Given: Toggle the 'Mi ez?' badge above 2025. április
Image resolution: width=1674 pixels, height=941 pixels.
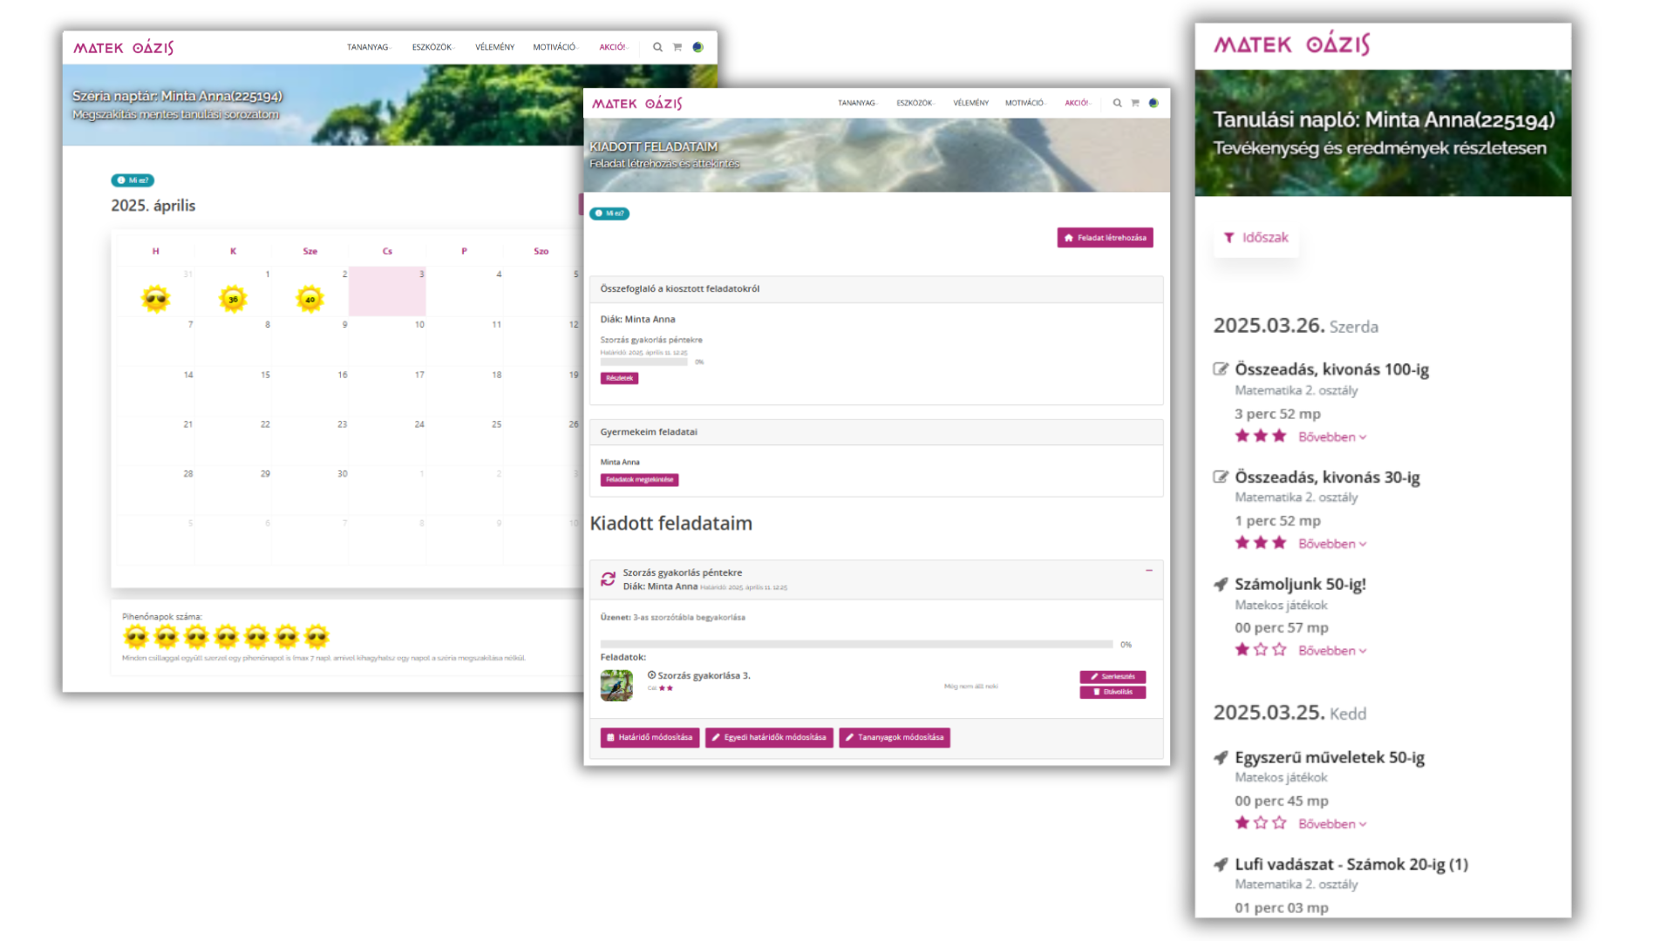Looking at the screenshot, I should point(133,180).
